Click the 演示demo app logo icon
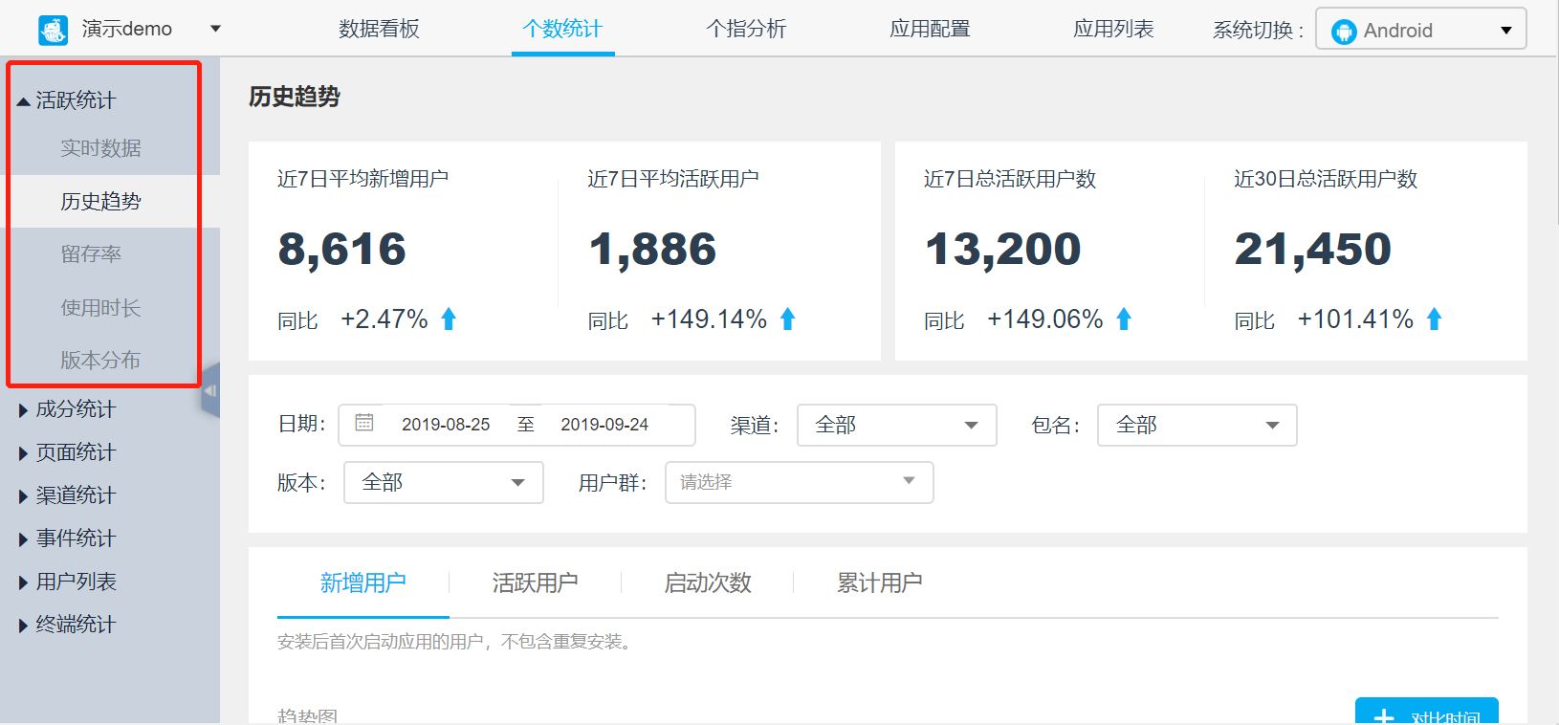This screenshot has width=1559, height=725. pyautogui.click(x=54, y=30)
